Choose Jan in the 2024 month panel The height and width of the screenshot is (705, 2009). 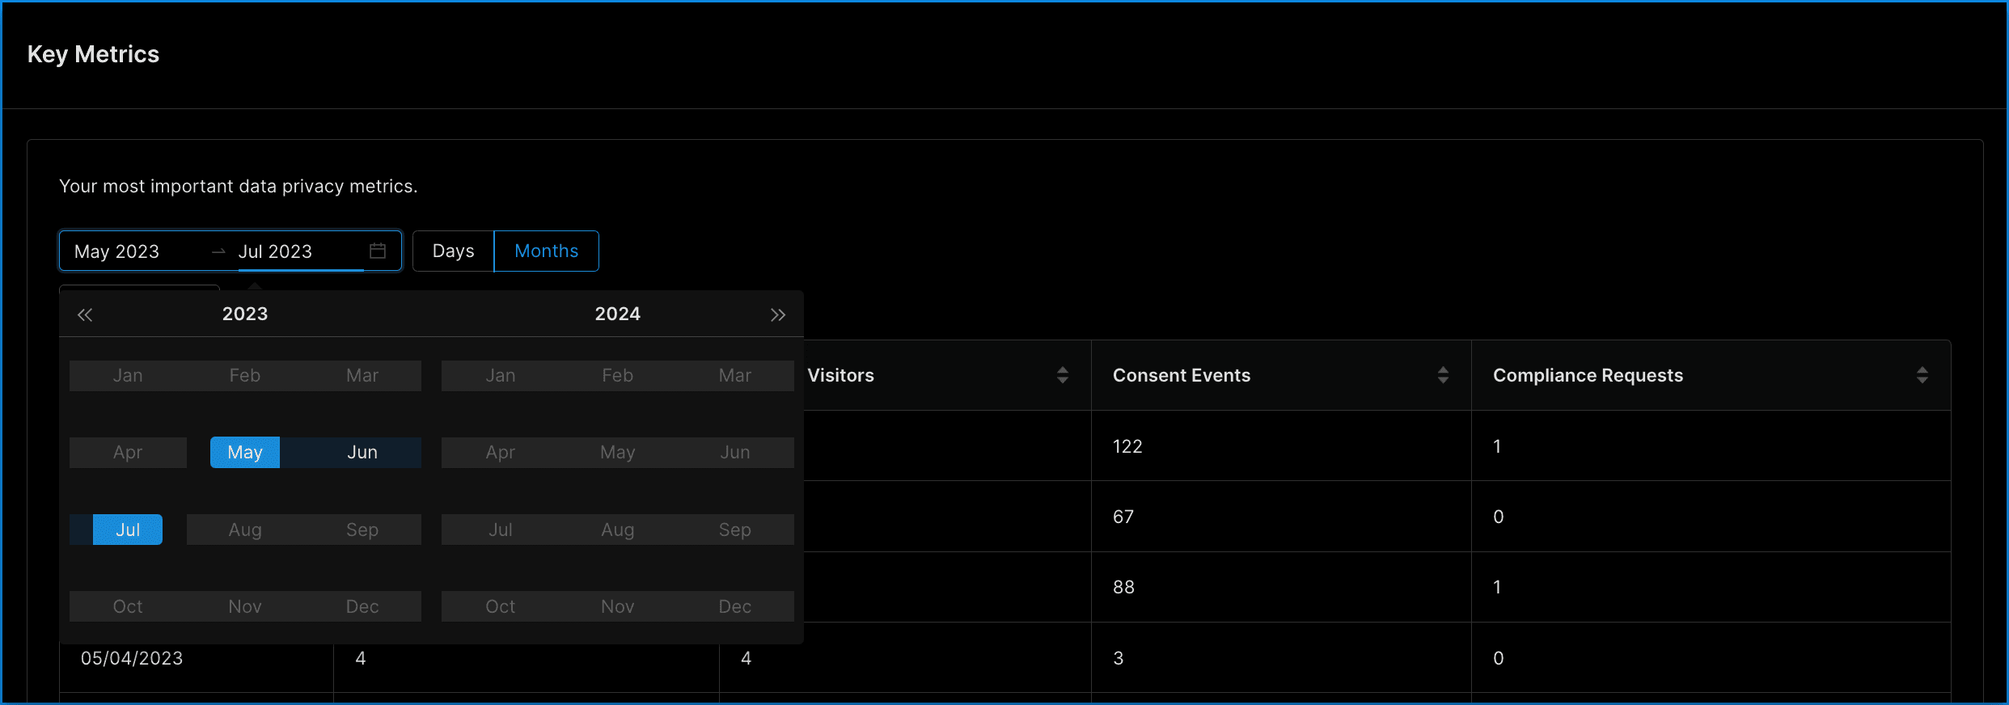501,376
